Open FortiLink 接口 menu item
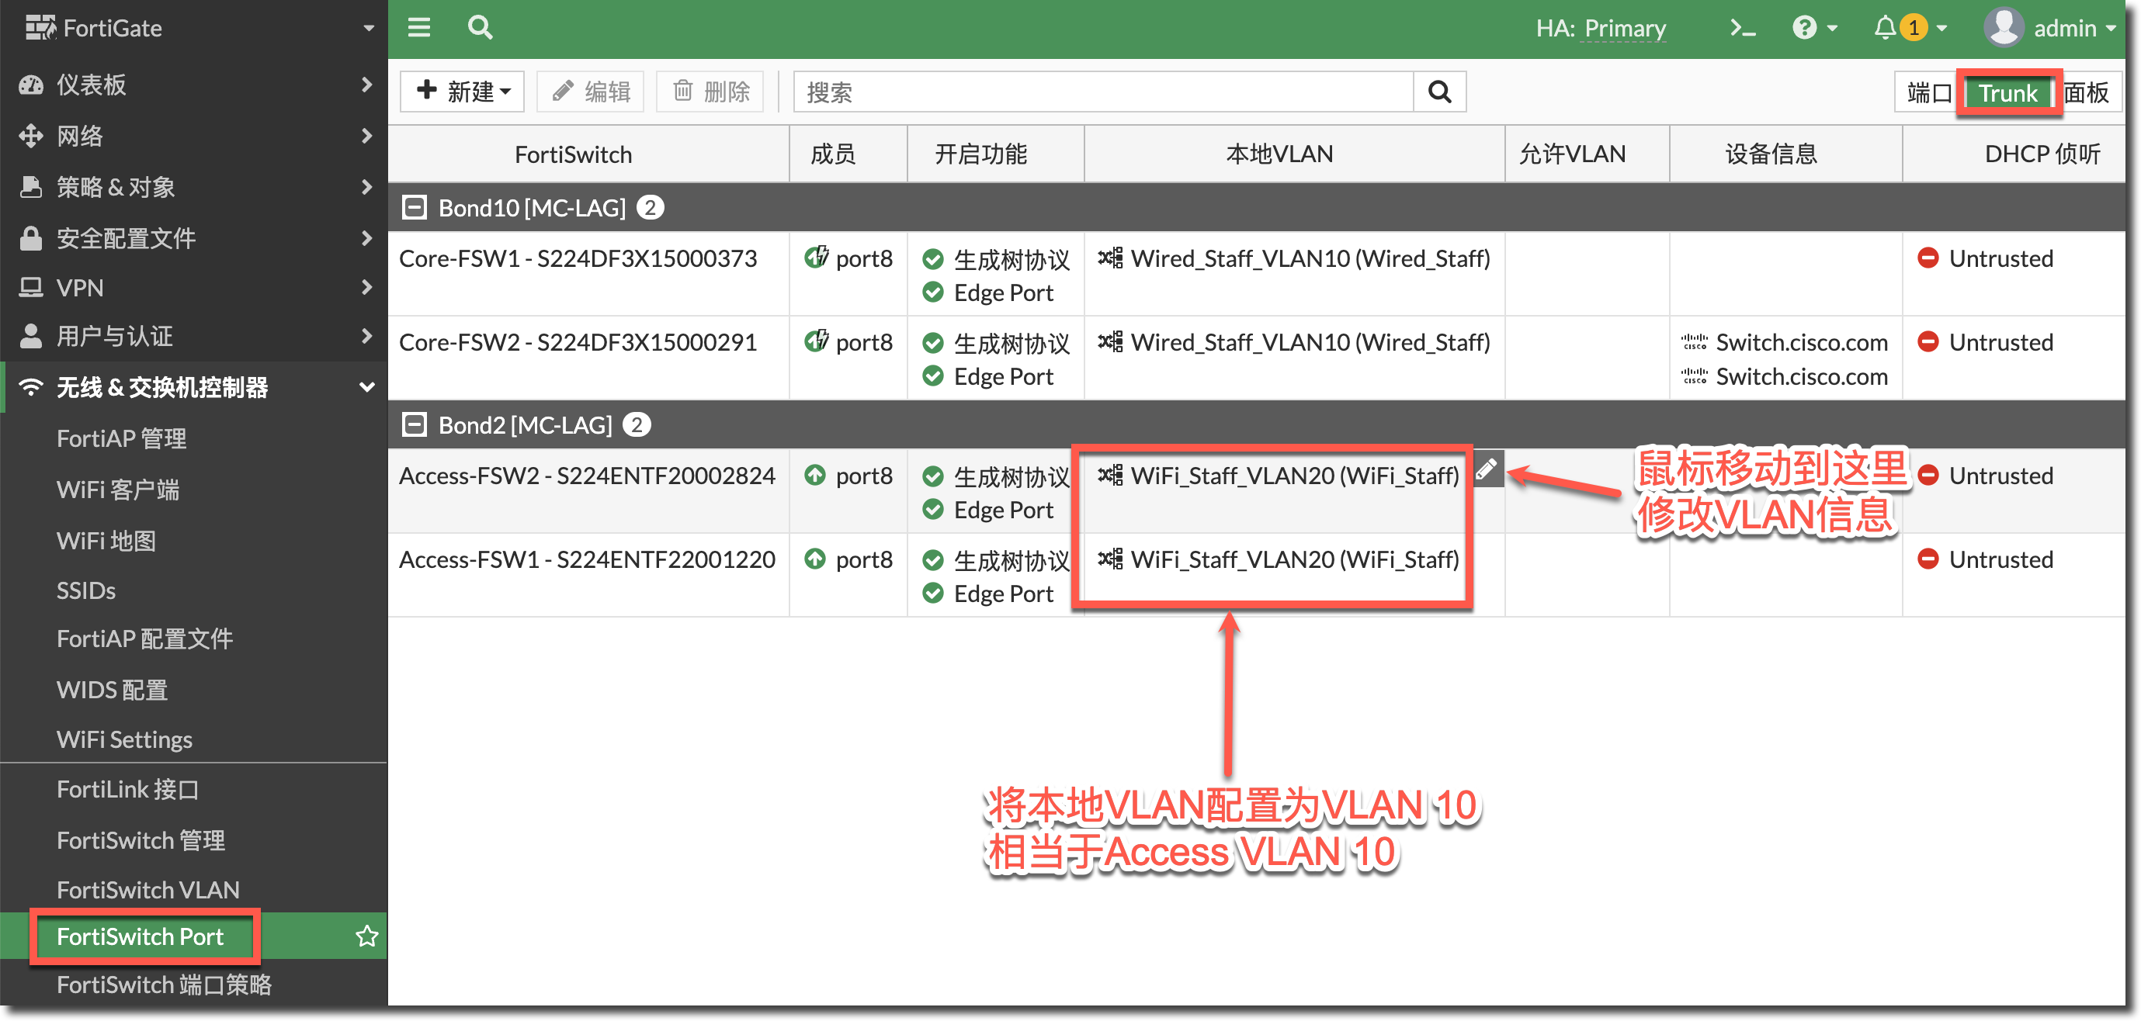 pos(127,789)
